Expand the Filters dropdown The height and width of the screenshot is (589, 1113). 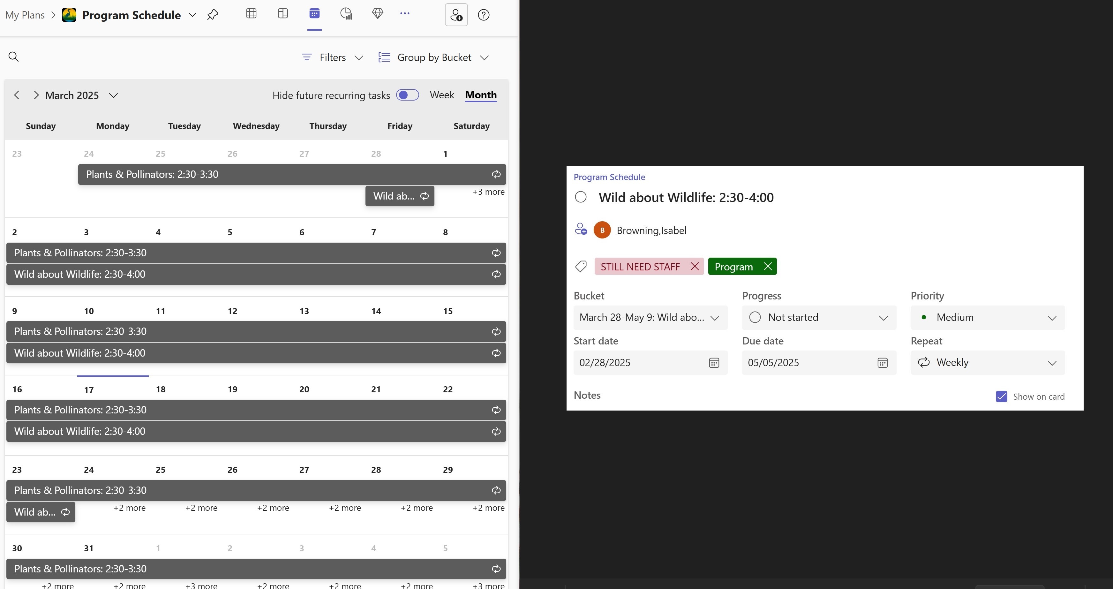(x=332, y=57)
